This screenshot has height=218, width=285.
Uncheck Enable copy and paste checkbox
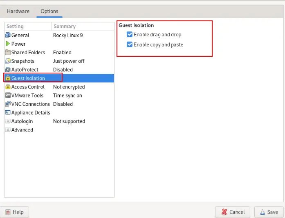130,44
